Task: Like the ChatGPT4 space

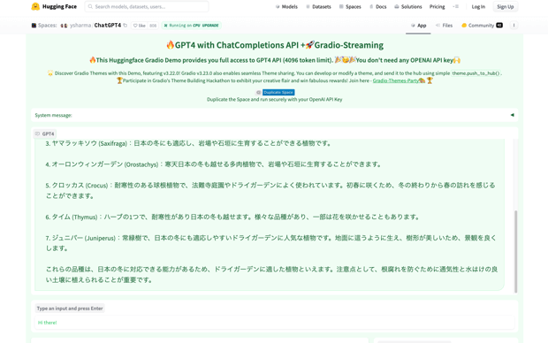Action: coord(140,26)
